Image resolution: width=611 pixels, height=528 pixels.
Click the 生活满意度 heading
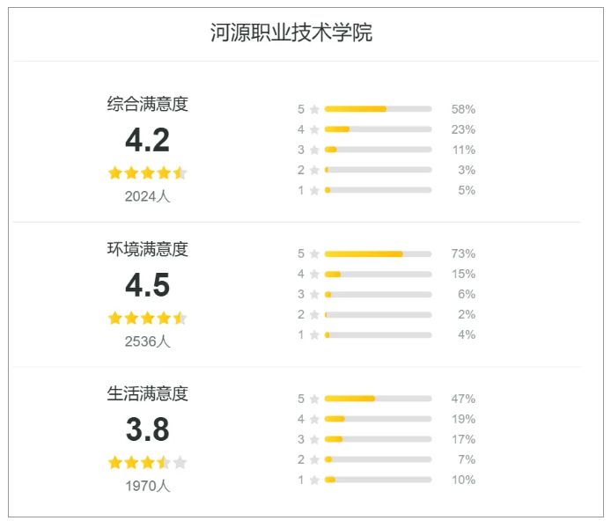click(148, 393)
